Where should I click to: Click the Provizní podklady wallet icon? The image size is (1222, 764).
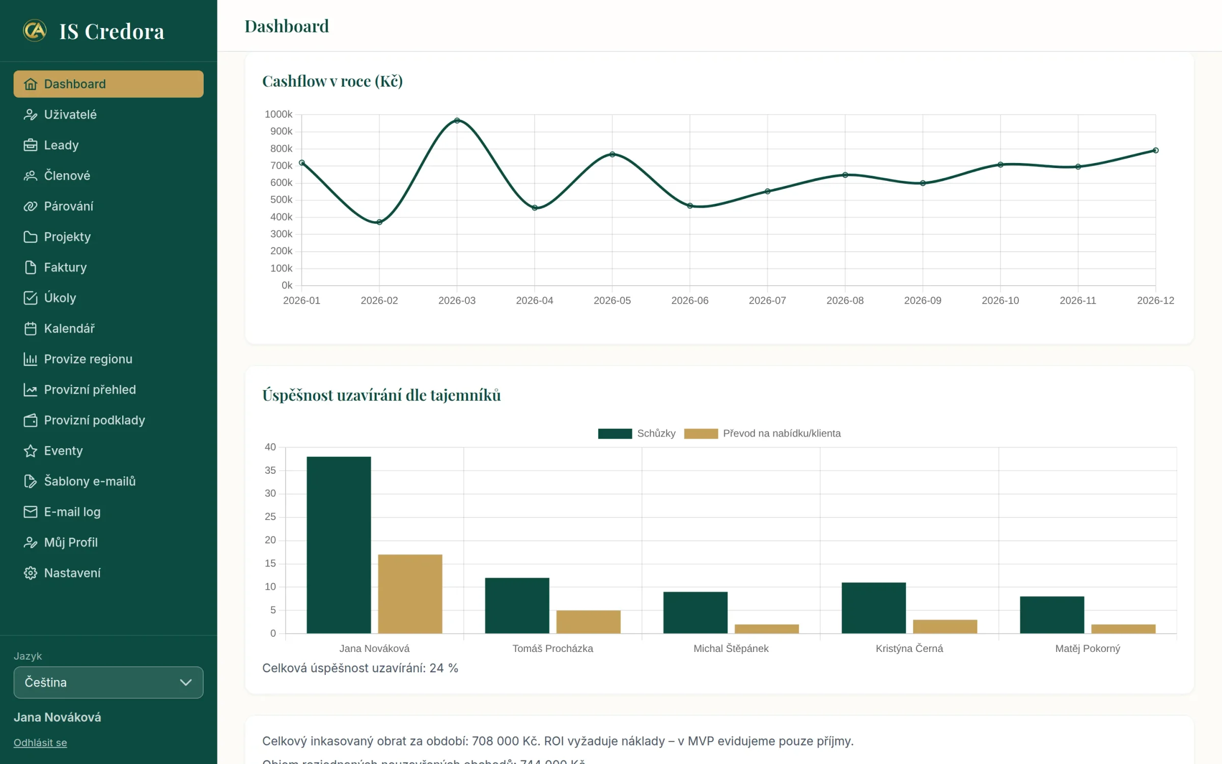tap(31, 420)
